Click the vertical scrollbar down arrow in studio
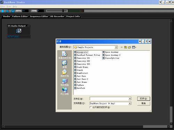 (171, 123)
